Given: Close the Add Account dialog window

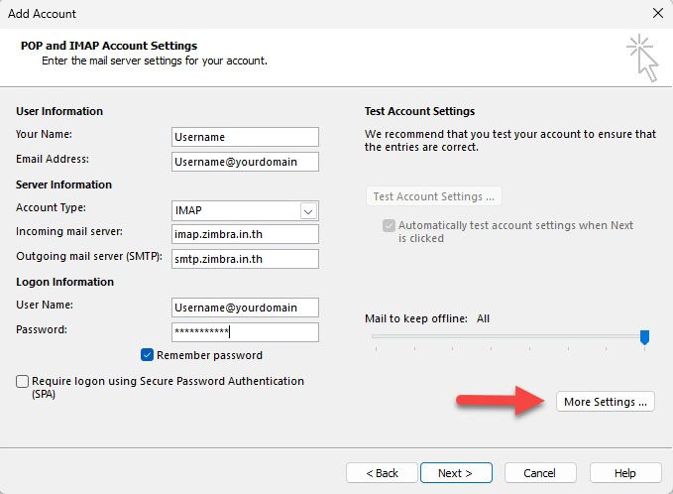Looking at the screenshot, I should tap(657, 14).
